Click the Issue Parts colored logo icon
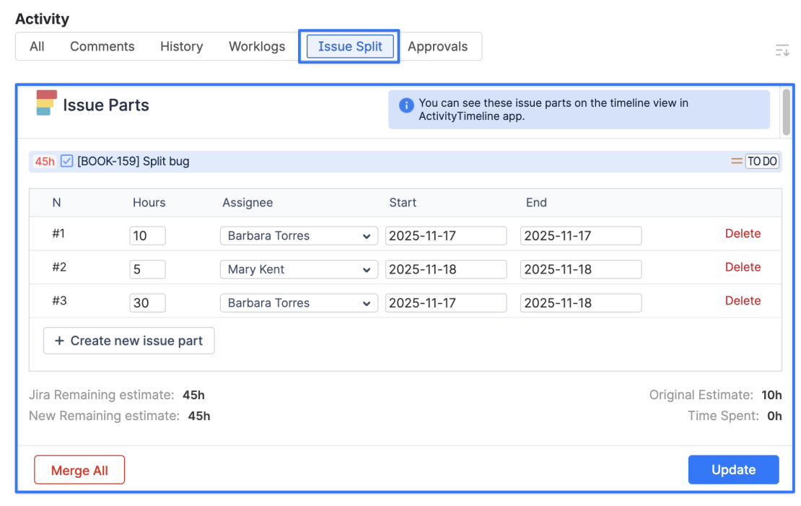 tap(47, 103)
